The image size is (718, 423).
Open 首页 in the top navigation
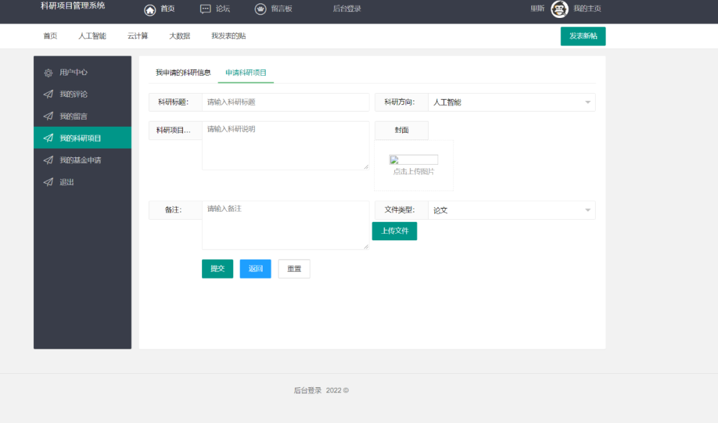168,9
